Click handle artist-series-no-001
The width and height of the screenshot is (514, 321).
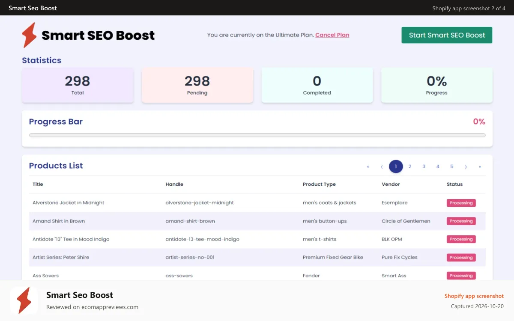click(190, 257)
